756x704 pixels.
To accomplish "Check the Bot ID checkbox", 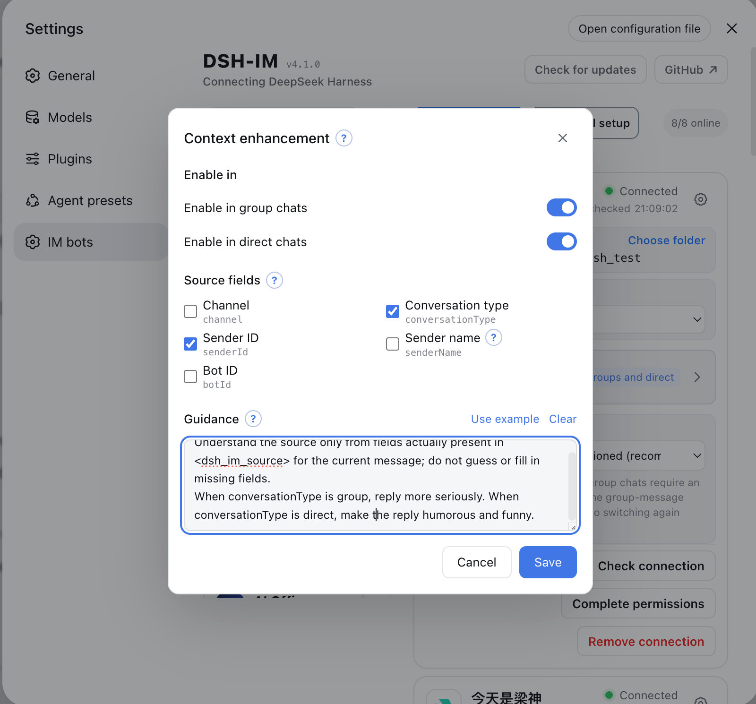I will [190, 377].
